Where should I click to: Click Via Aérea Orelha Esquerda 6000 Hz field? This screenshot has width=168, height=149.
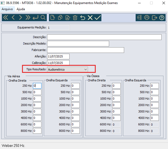pyautogui.click(x=75, y=124)
